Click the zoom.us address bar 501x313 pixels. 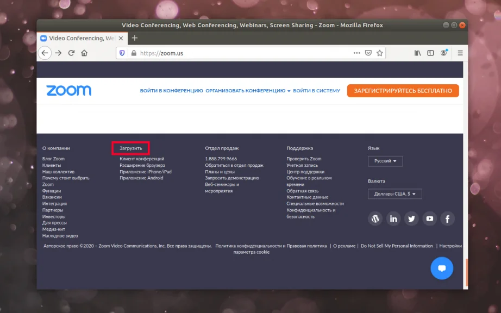[243, 53]
